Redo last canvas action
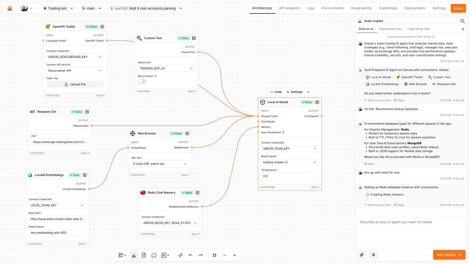 tap(201, 255)
